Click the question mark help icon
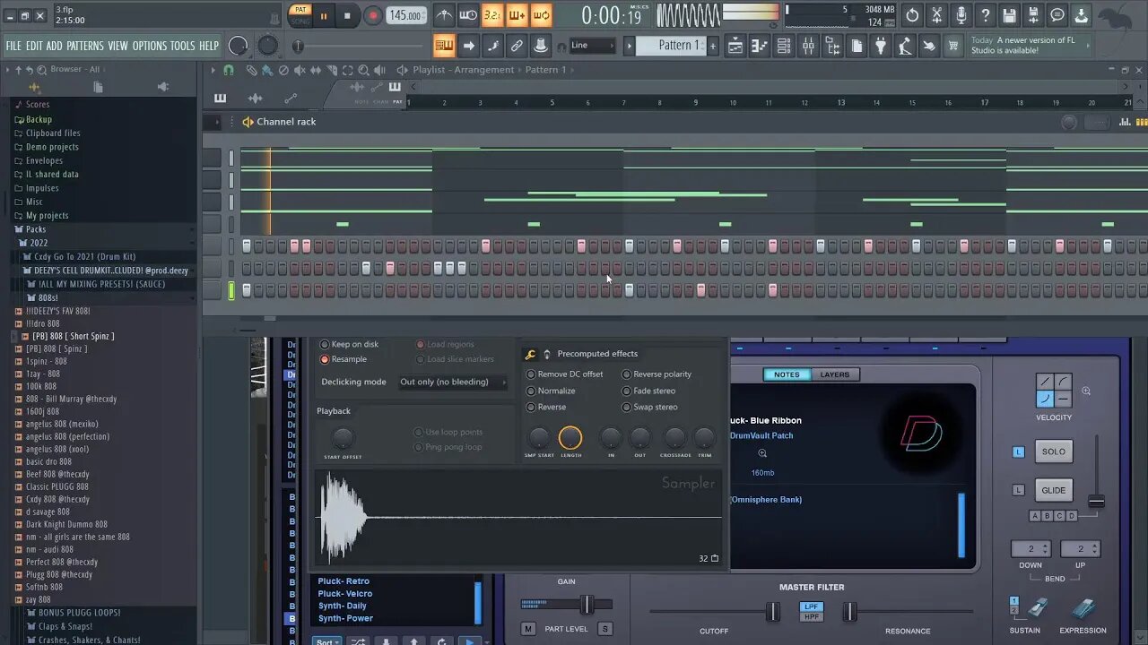The height and width of the screenshot is (645, 1148). (985, 15)
